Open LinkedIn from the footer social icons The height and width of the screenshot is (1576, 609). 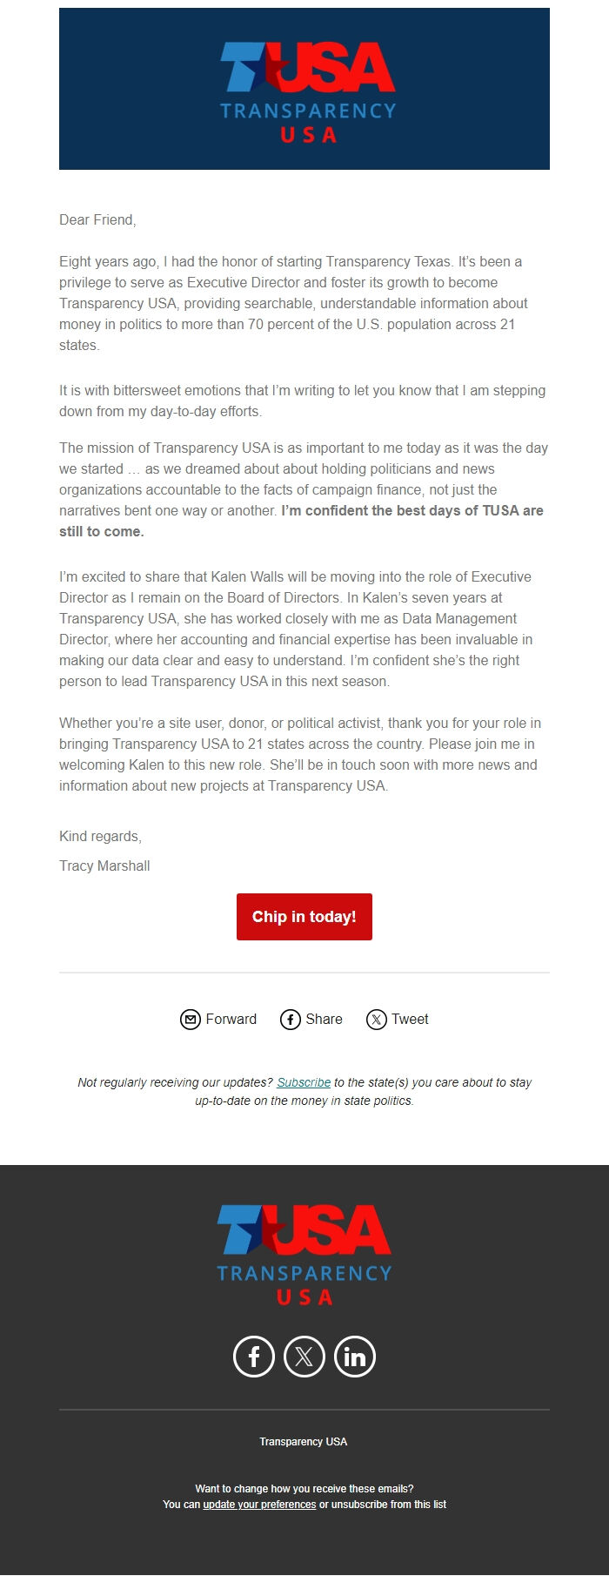tap(355, 1356)
